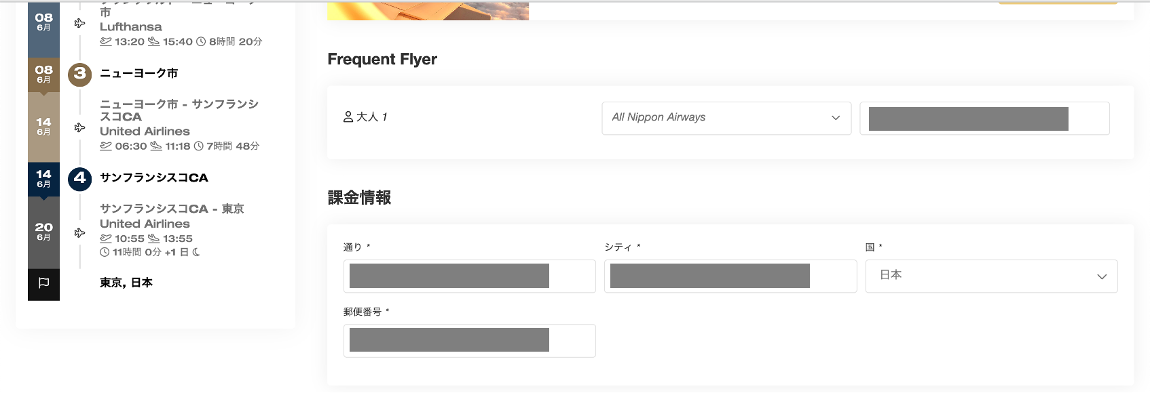Image resolution: width=1150 pixels, height=393 pixels.
Task: Click the chevron arrow of the frequent flyer airline selector
Action: click(x=836, y=118)
